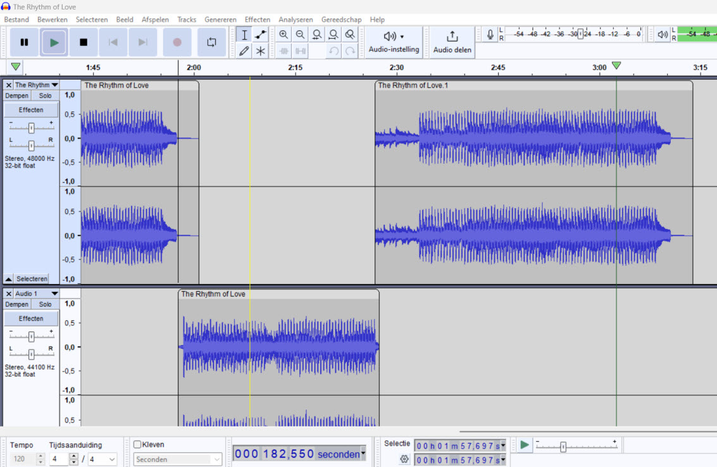
Task: Pause playback with the Pause button
Action: point(24,42)
